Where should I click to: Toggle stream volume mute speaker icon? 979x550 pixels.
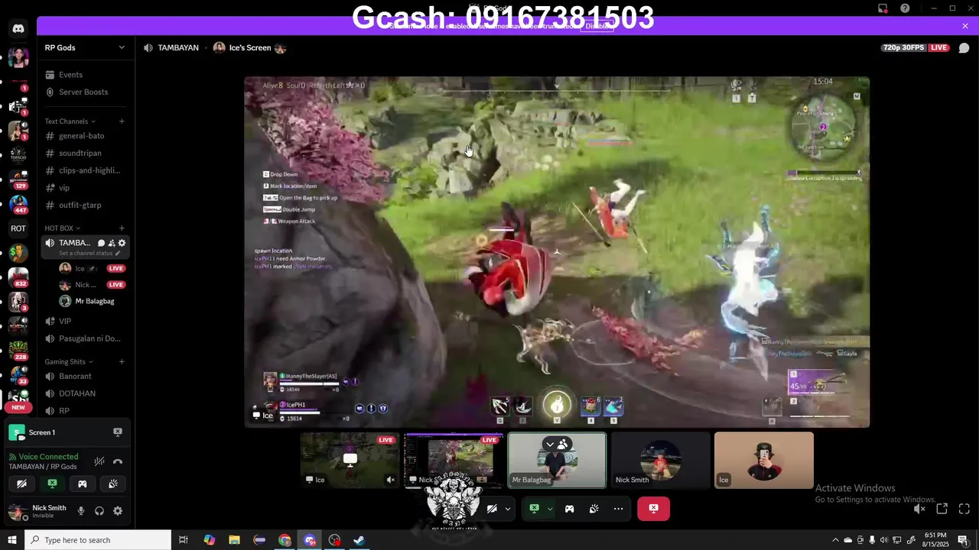[919, 509]
